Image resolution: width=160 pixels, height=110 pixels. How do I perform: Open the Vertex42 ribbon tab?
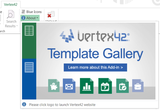point(11,5)
